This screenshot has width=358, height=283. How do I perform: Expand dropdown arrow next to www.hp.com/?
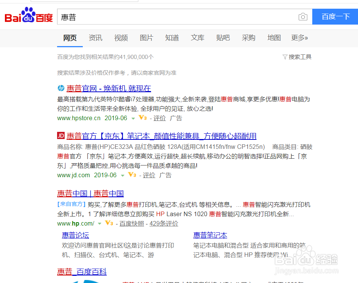99,224
